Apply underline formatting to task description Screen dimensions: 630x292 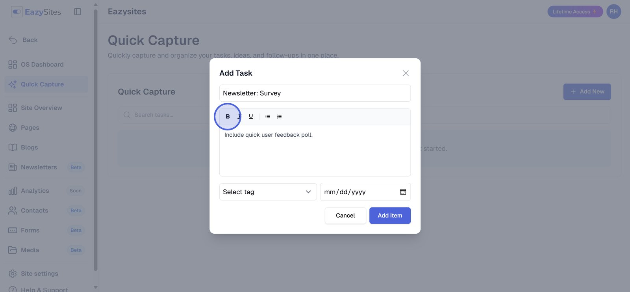coord(251,116)
